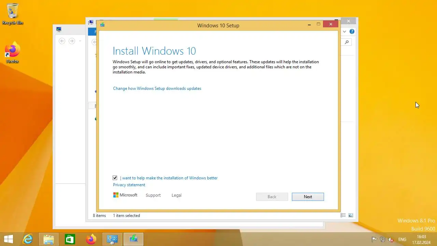Click the Help icon in Explorer window

[x=352, y=31]
